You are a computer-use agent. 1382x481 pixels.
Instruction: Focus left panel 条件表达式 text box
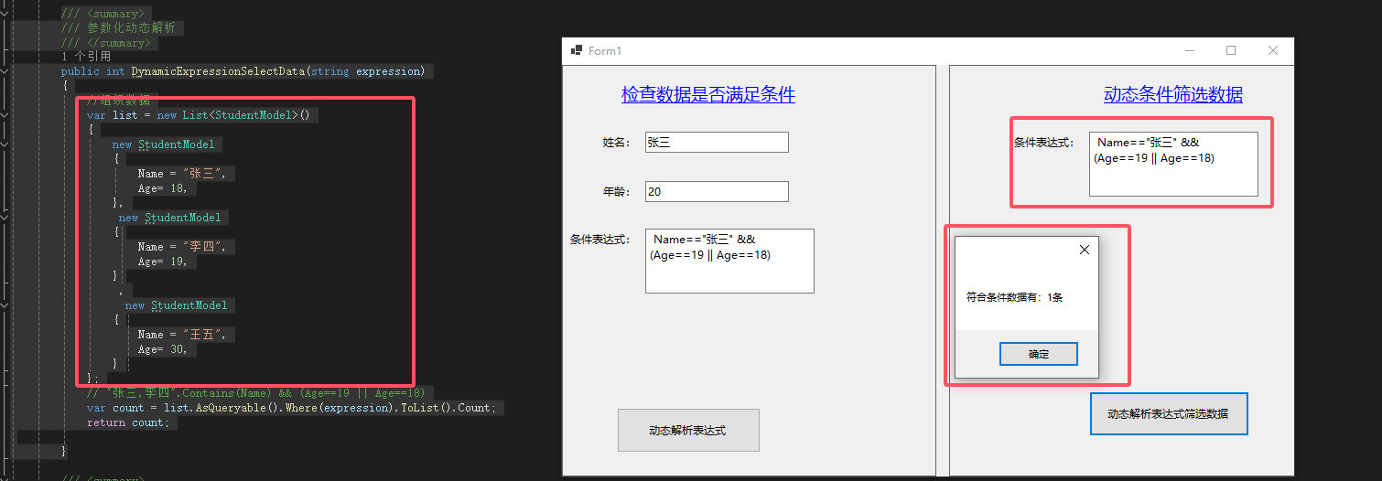tap(729, 261)
